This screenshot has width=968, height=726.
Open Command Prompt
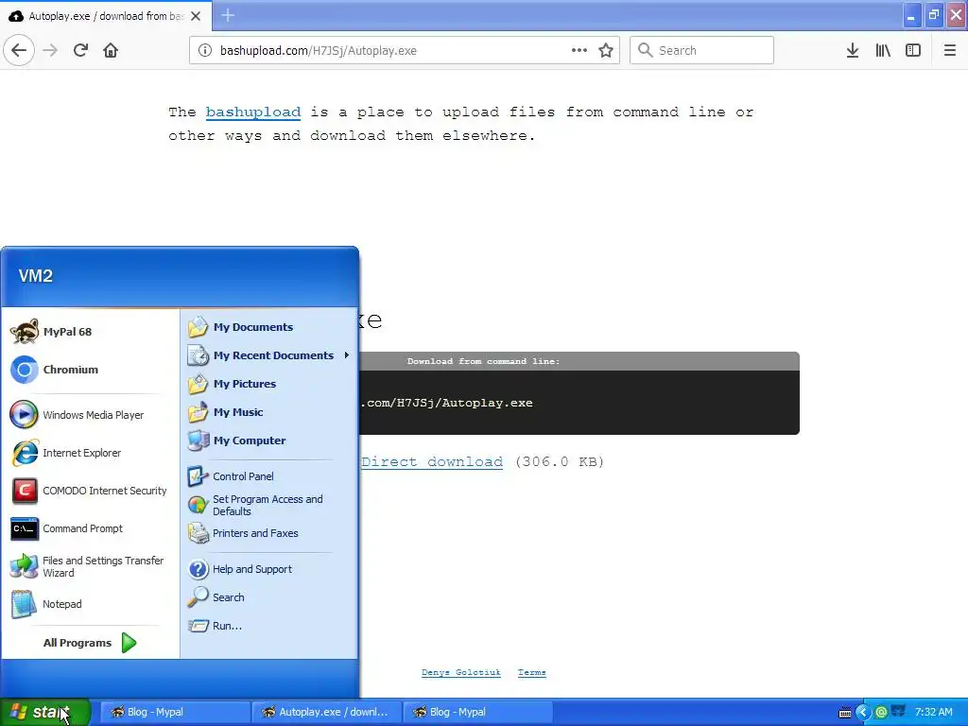pos(90,528)
